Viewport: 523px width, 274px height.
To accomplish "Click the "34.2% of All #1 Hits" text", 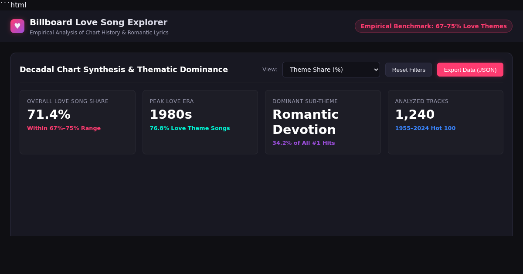I will click(304, 143).
